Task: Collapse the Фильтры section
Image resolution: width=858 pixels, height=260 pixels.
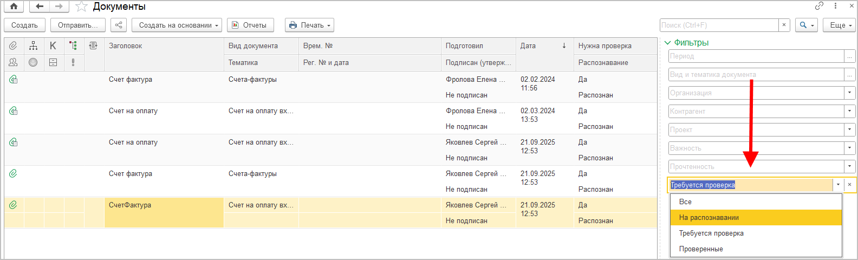Action: click(x=668, y=43)
